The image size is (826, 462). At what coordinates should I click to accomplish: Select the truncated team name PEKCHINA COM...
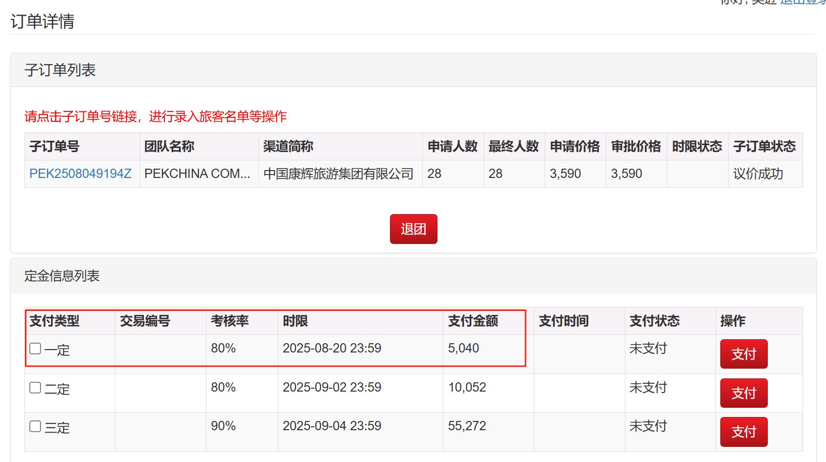click(x=197, y=174)
